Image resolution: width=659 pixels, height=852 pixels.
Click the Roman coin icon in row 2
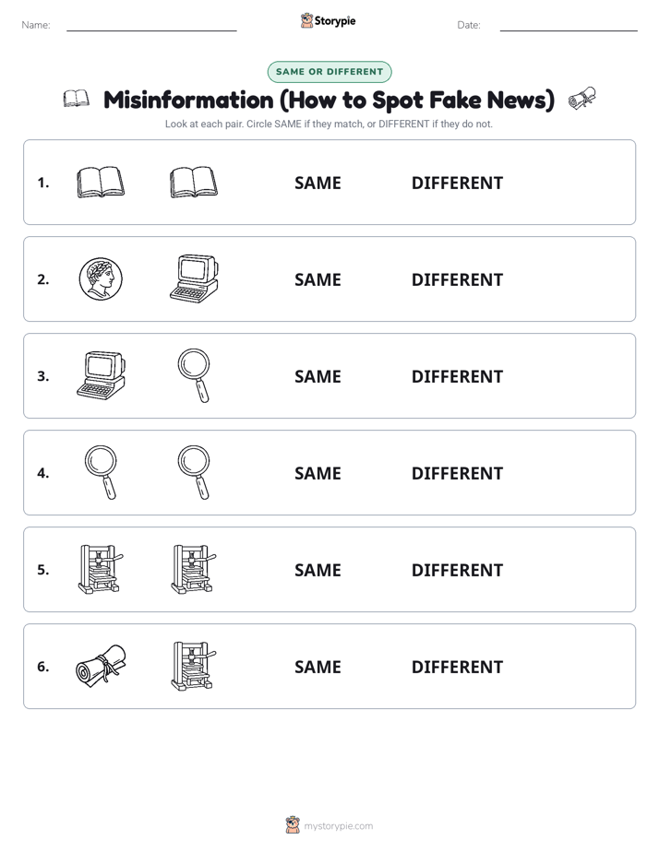pos(101,278)
